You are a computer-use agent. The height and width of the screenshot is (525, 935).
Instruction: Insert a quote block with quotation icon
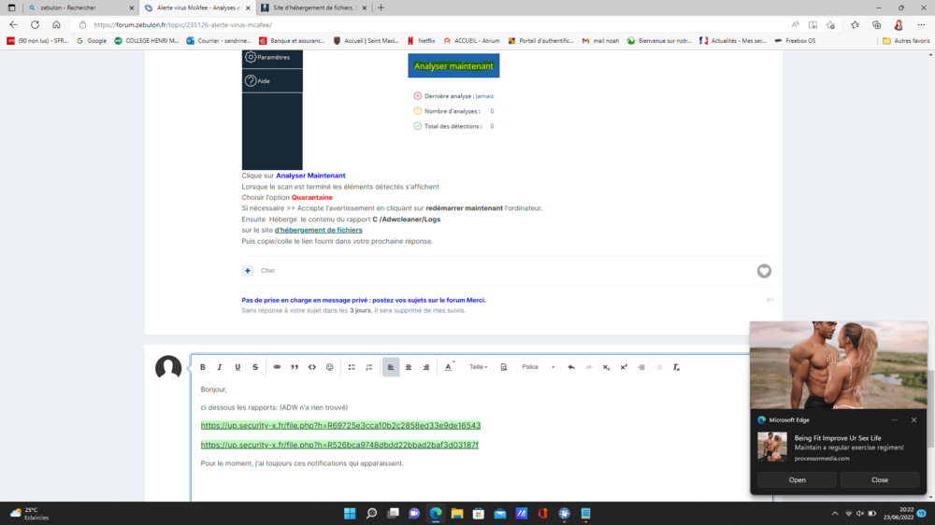click(x=295, y=367)
